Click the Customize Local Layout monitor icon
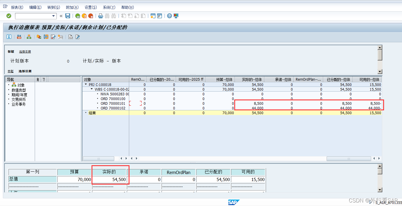This screenshot has height=206, width=402. [x=176, y=16]
